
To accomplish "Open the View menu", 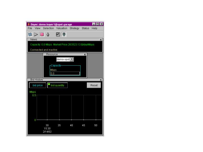I will click(37, 28).
